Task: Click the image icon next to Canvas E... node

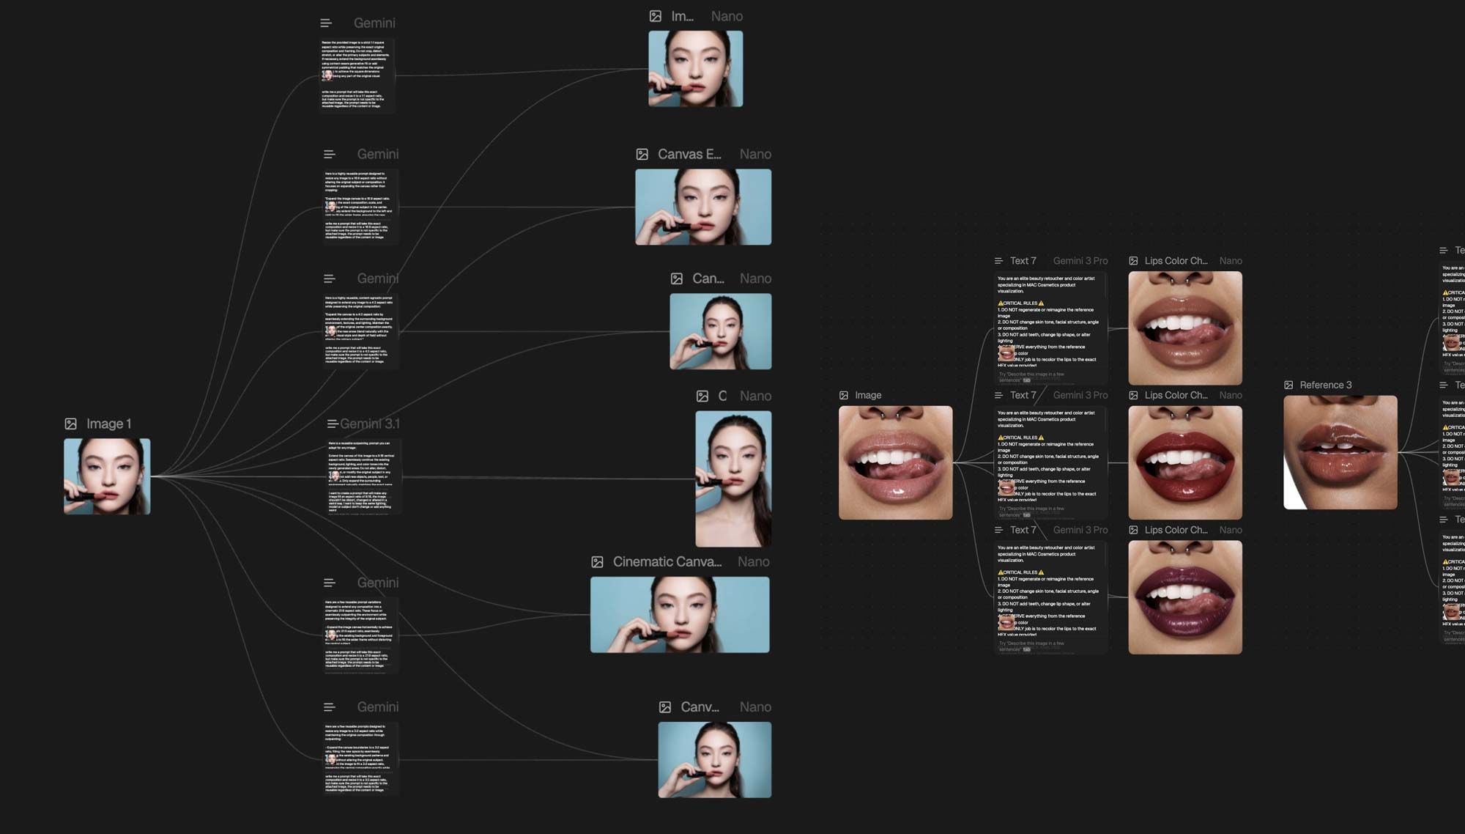Action: click(642, 155)
